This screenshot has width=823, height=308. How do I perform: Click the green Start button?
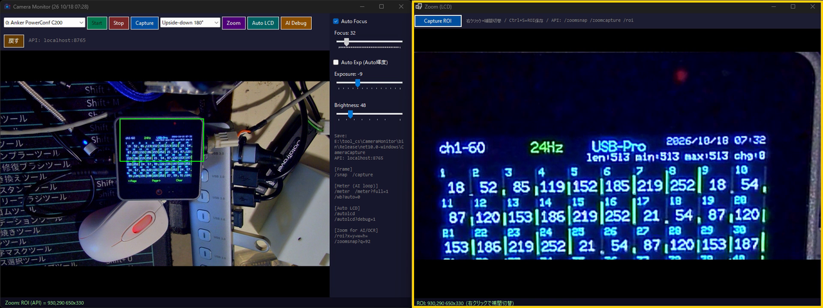point(97,22)
